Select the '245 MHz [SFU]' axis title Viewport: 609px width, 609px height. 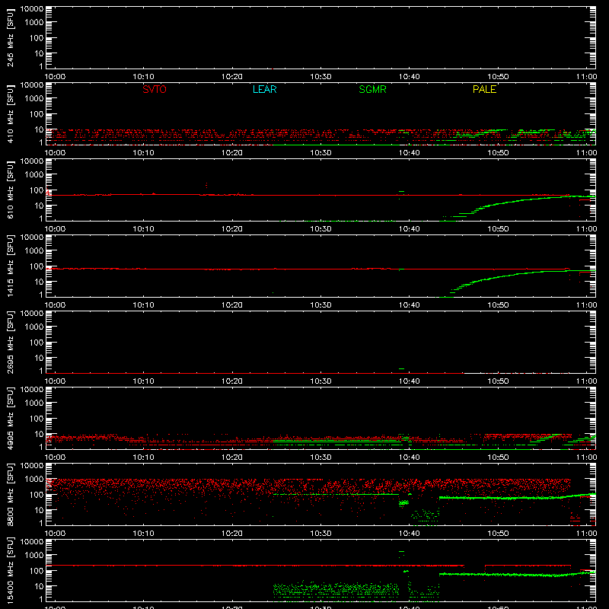click(x=10, y=38)
